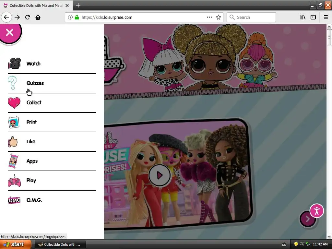
Task: Select the O.M.G. menu label
Action: coord(34,200)
